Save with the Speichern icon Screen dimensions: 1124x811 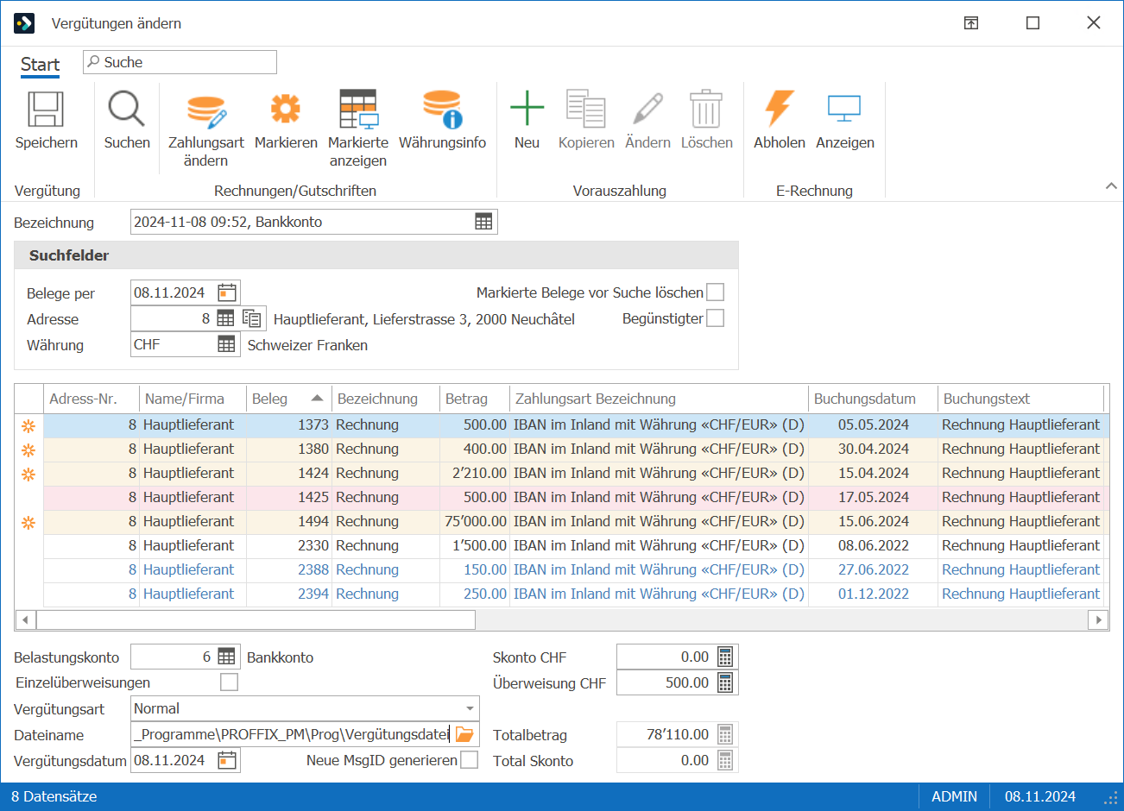coord(46,110)
